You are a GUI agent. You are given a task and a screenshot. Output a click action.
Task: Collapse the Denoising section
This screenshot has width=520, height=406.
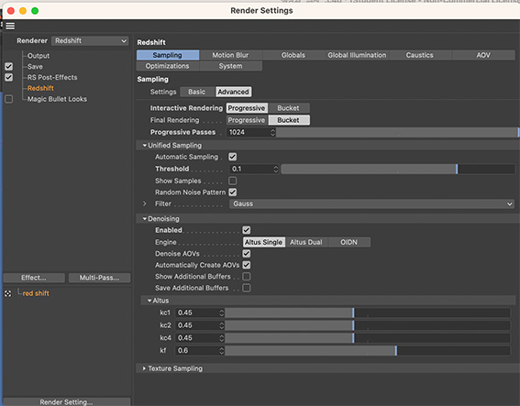145,219
